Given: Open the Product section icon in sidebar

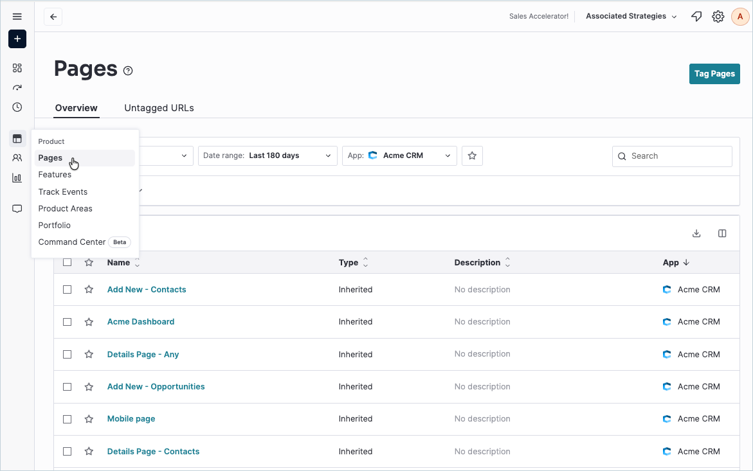Looking at the screenshot, I should 17,139.
